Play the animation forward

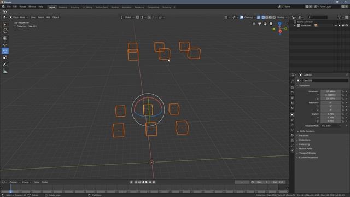click(x=147, y=182)
